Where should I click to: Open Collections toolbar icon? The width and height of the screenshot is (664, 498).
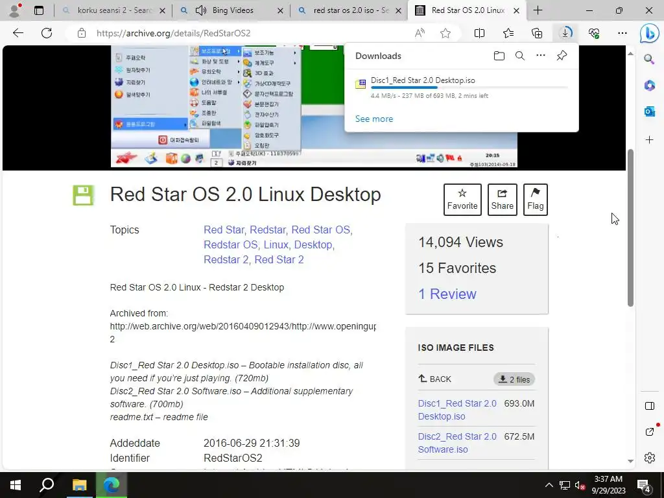(537, 33)
